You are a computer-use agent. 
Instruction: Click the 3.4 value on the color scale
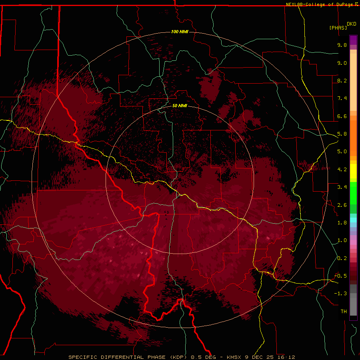pyautogui.click(x=342, y=187)
